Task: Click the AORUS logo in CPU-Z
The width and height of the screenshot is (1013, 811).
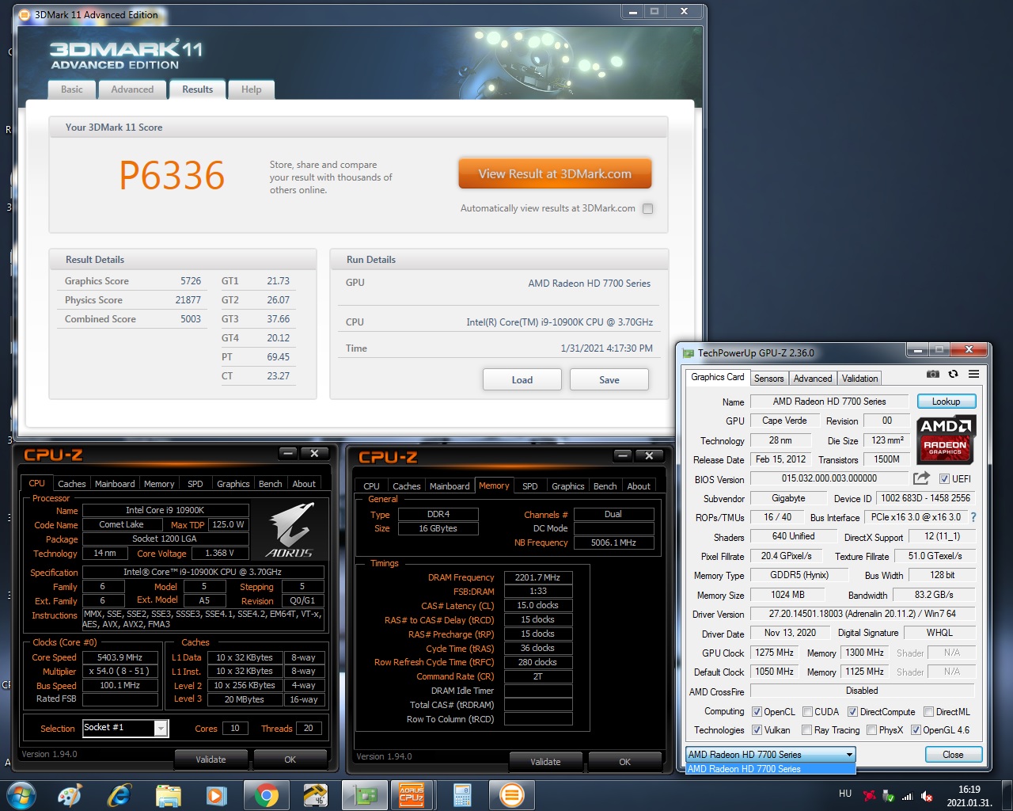Action: coord(290,530)
